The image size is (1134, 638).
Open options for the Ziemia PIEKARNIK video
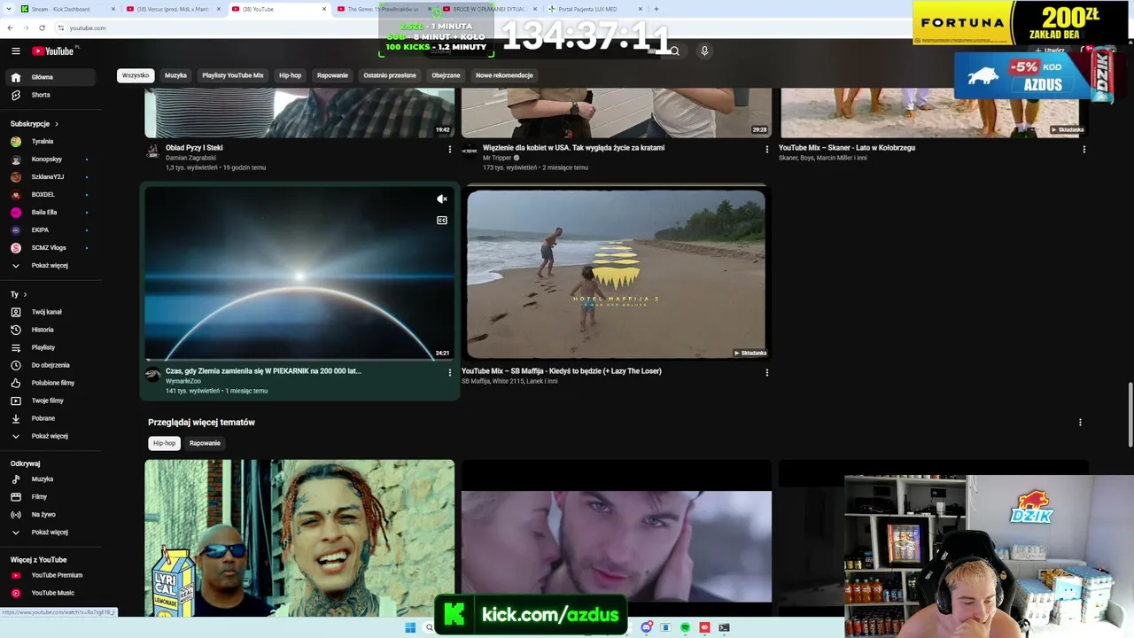(x=450, y=373)
